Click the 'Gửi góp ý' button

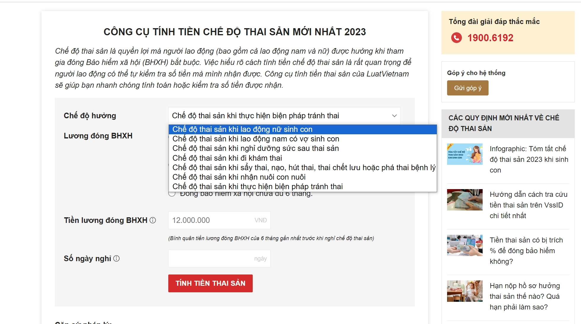point(468,88)
